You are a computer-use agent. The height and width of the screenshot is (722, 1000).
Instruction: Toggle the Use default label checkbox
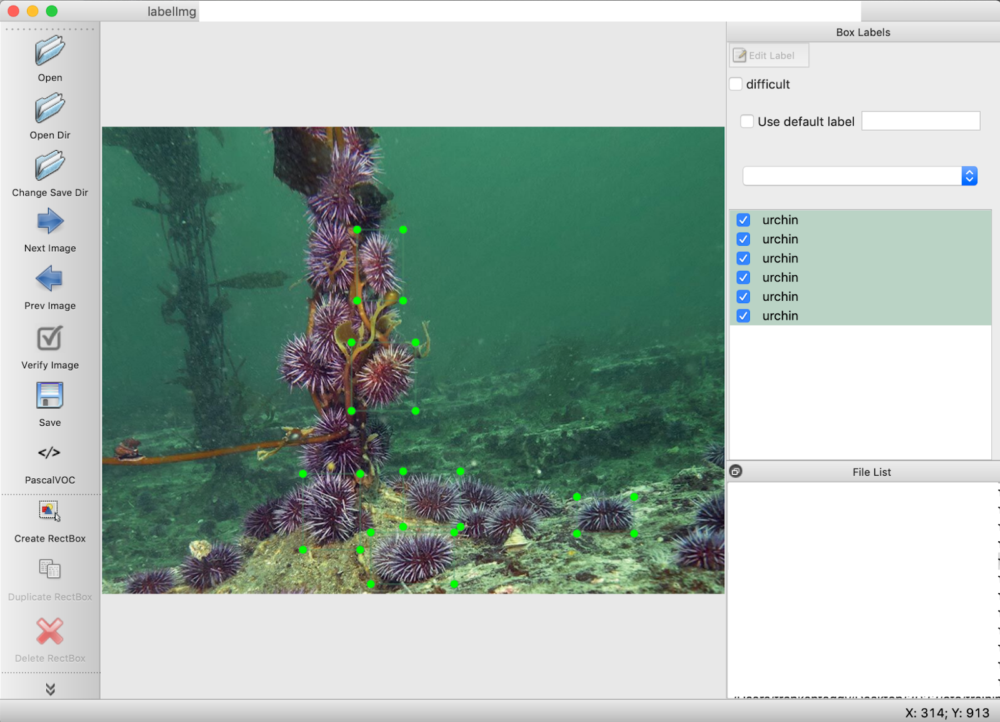(x=747, y=122)
